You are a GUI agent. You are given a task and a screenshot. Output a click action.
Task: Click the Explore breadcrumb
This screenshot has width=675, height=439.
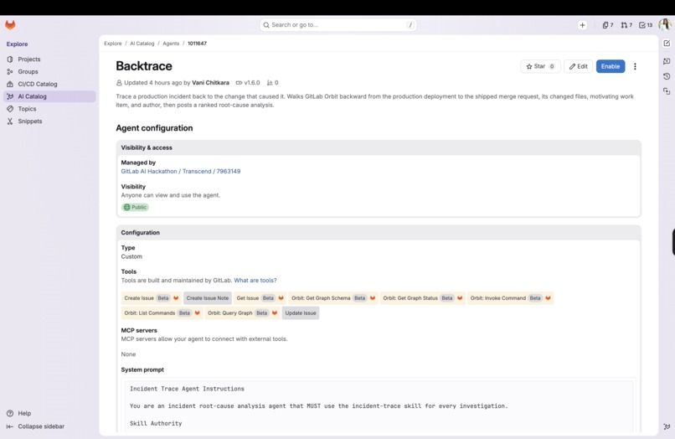pos(113,44)
